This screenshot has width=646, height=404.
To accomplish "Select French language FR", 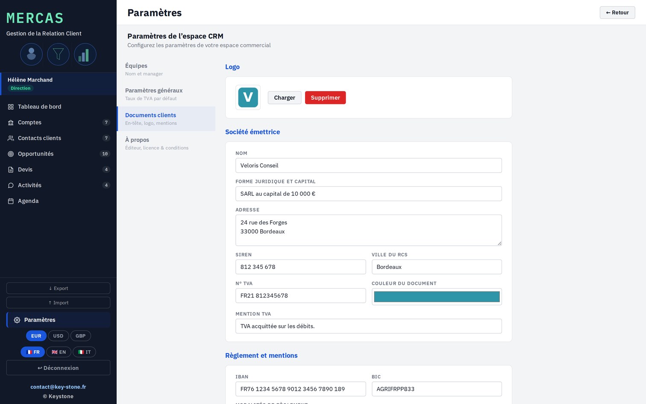I will point(33,352).
